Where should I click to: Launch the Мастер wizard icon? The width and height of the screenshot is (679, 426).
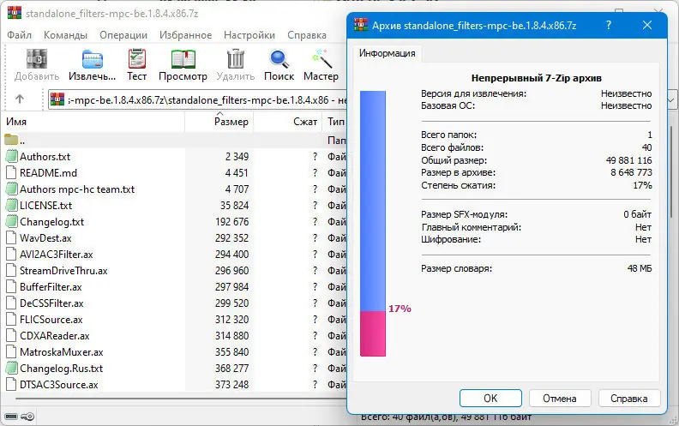321,59
